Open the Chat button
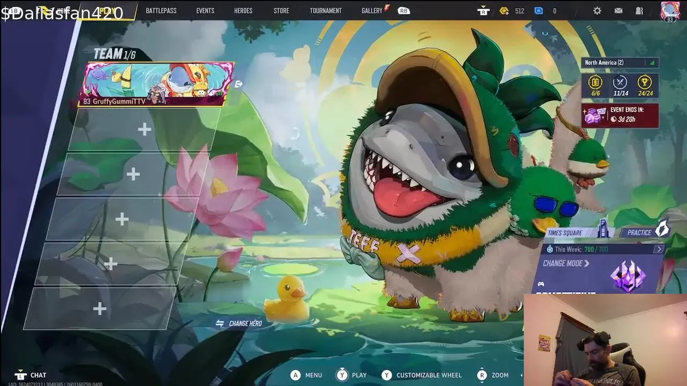Viewport: 687px width, 386px height. point(31,375)
